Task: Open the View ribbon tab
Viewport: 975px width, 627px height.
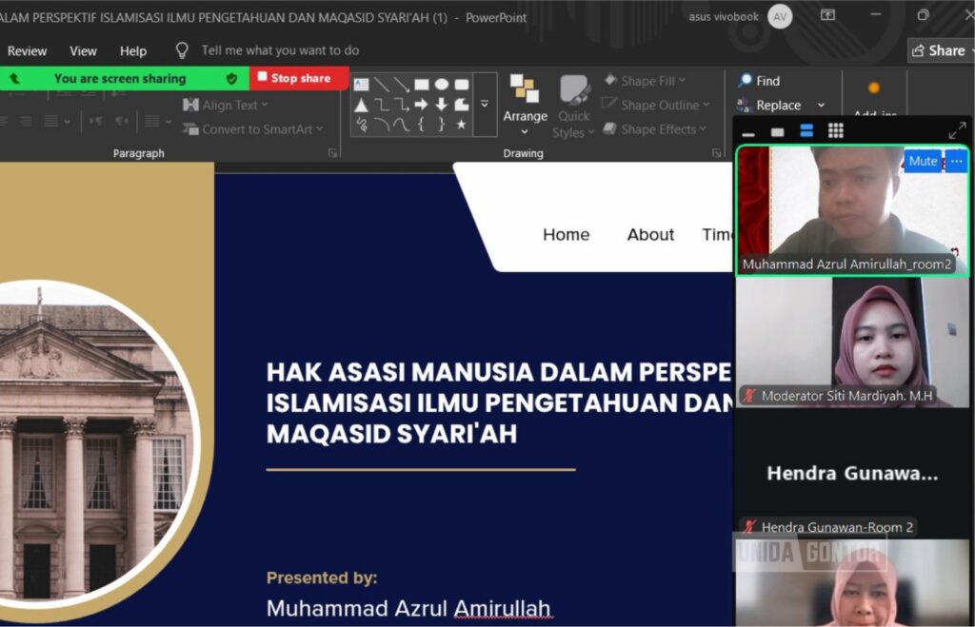Action: coord(83,51)
